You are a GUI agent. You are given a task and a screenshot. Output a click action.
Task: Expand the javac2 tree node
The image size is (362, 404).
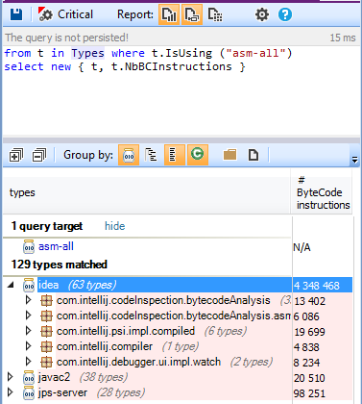(11, 377)
